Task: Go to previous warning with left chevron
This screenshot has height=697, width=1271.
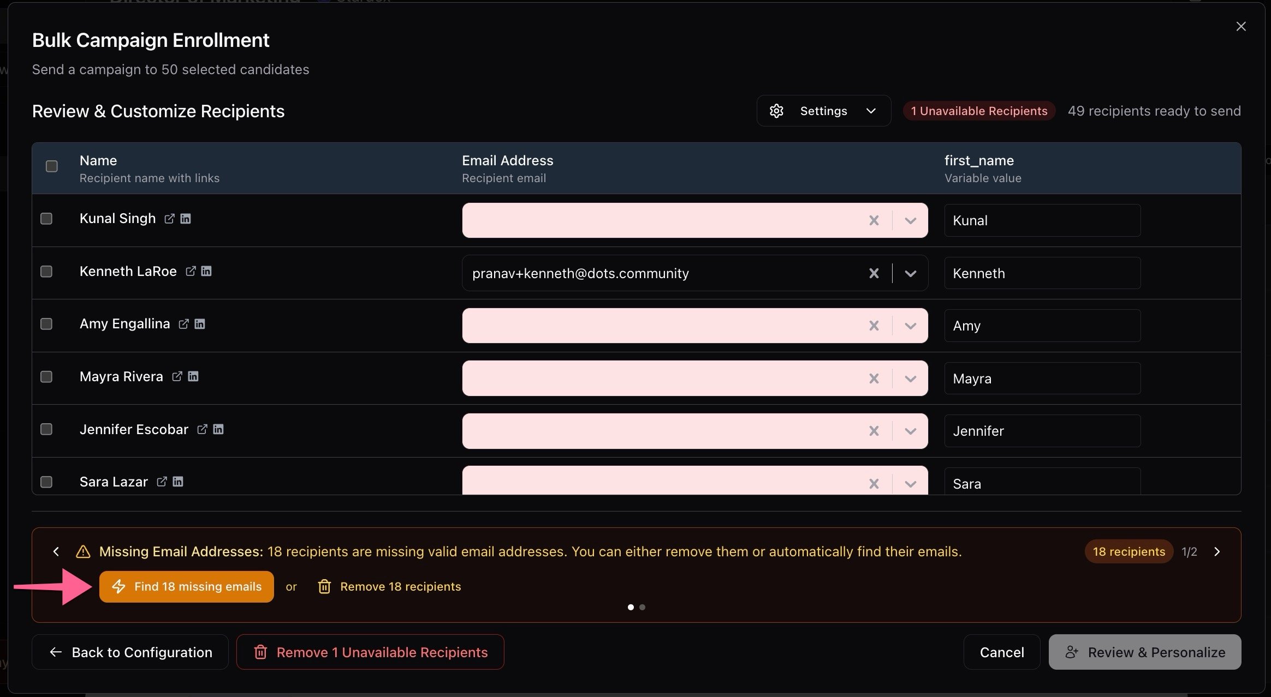Action: pos(56,551)
